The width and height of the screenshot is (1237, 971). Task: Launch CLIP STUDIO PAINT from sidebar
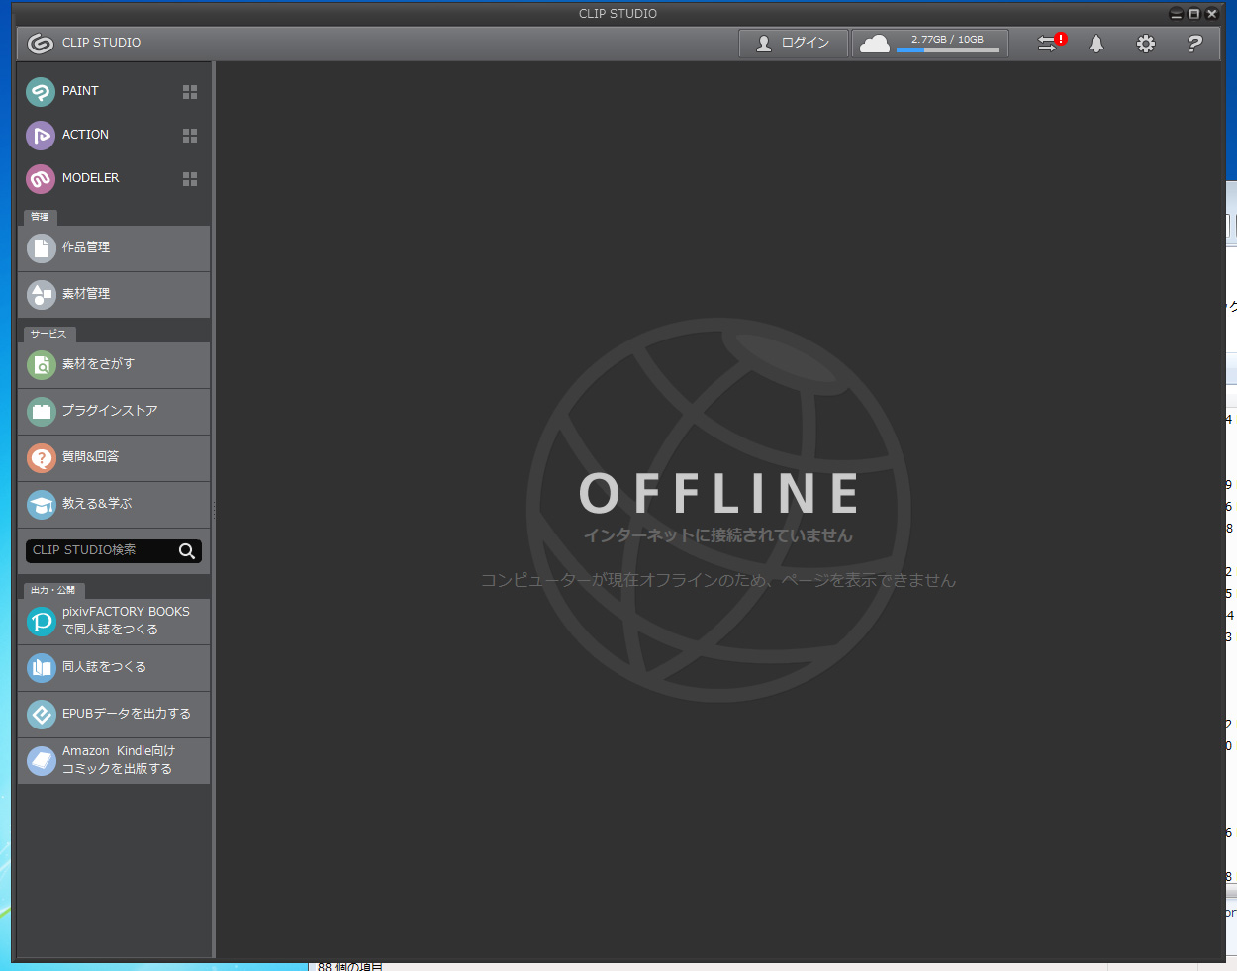click(79, 91)
